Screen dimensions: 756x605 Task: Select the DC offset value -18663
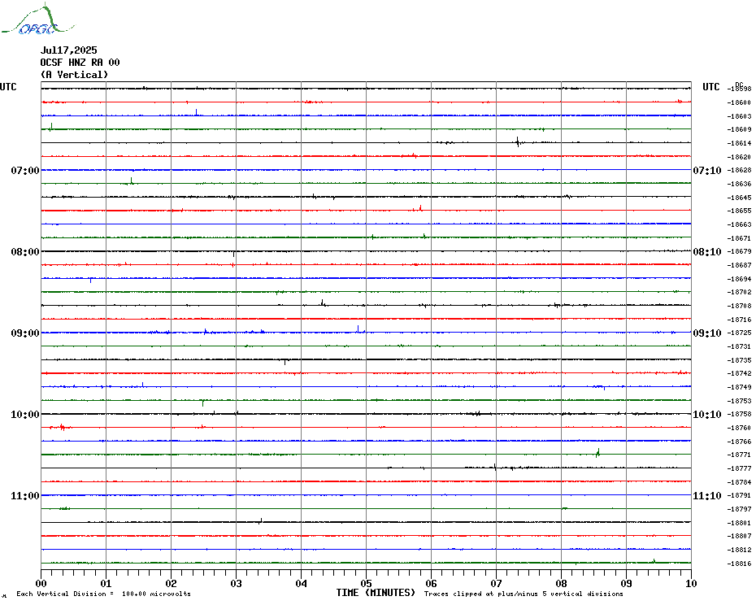[x=739, y=224]
